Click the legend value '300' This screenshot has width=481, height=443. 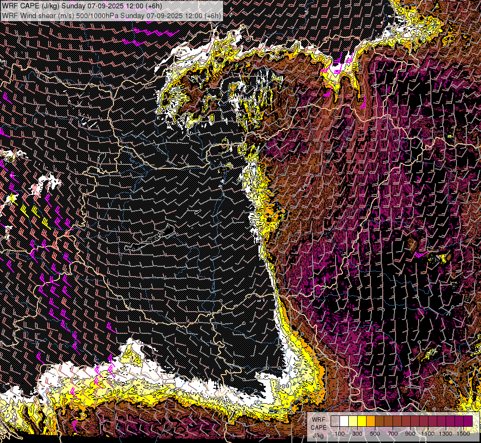pos(357,434)
